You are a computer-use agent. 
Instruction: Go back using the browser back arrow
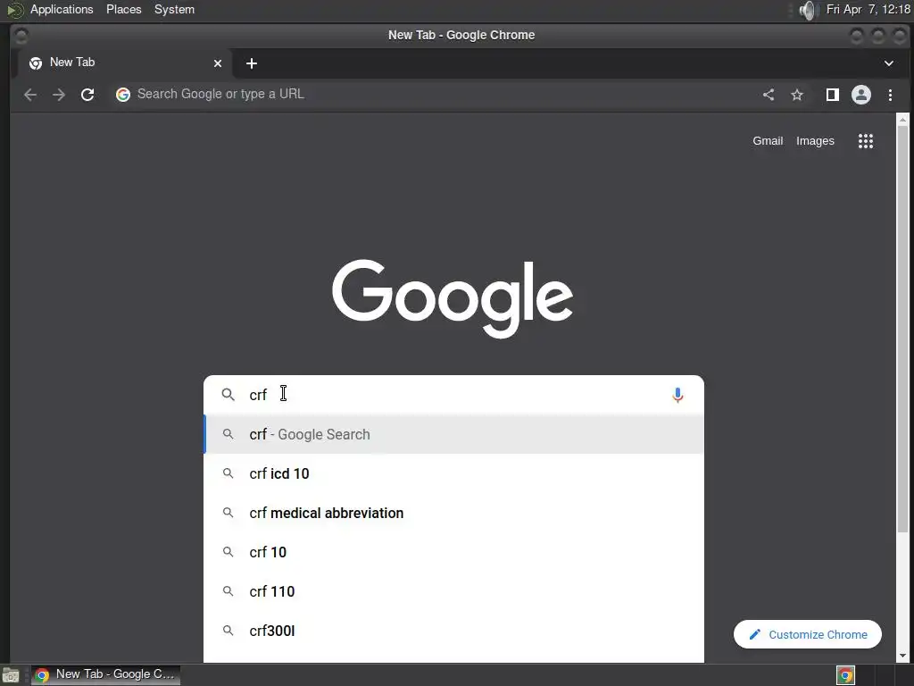(30, 95)
